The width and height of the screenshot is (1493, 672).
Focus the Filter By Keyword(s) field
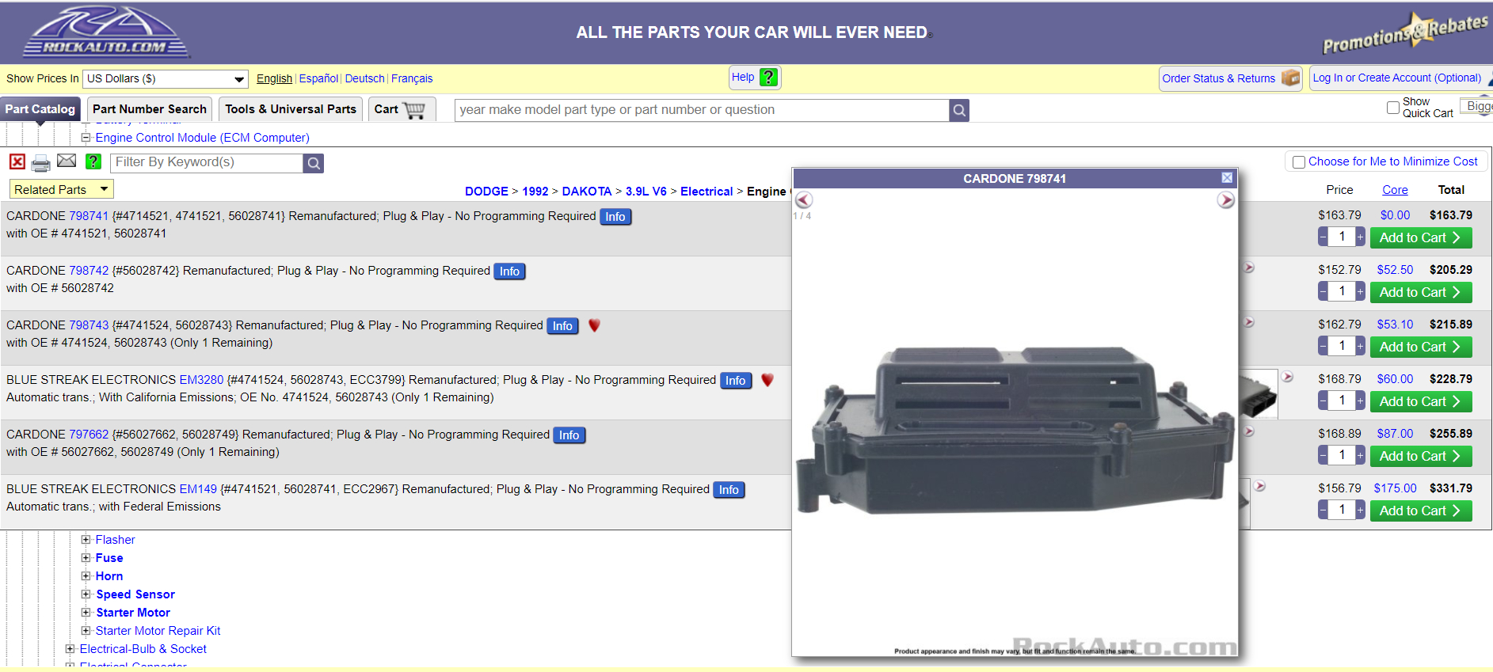coord(207,162)
